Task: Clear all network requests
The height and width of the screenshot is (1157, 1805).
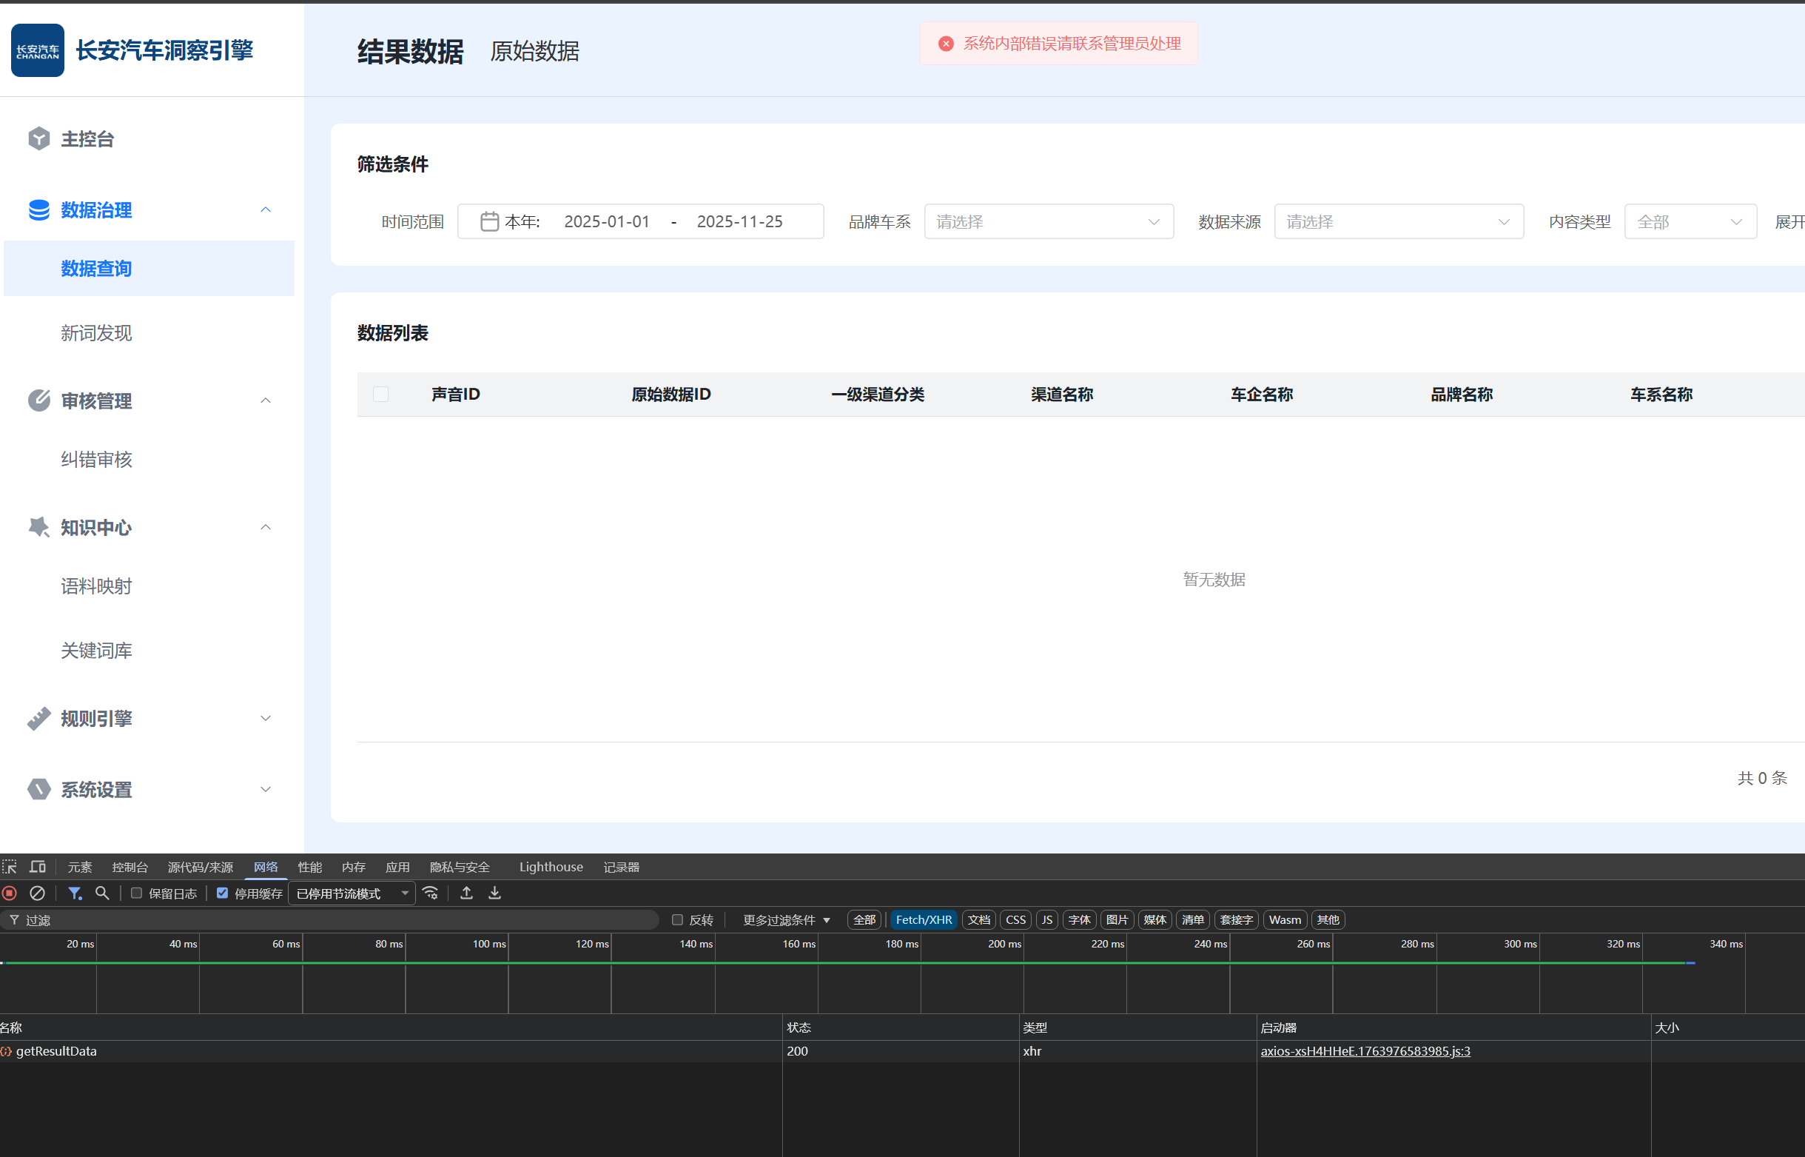Action: click(38, 893)
